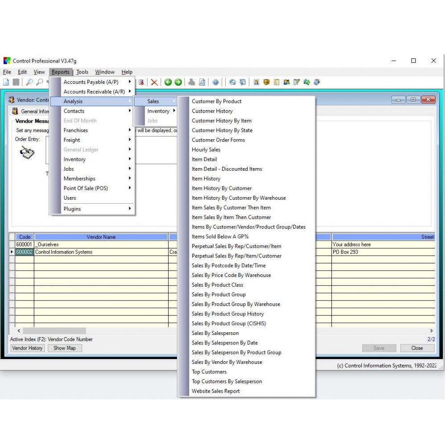This screenshot has height=446, width=446.
Task: Expand the Franchises reports submenu
Action: coord(76,130)
